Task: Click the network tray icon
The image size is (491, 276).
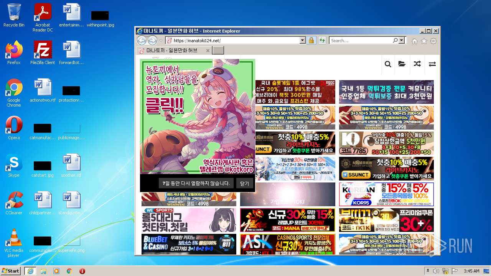Action: [445, 271]
